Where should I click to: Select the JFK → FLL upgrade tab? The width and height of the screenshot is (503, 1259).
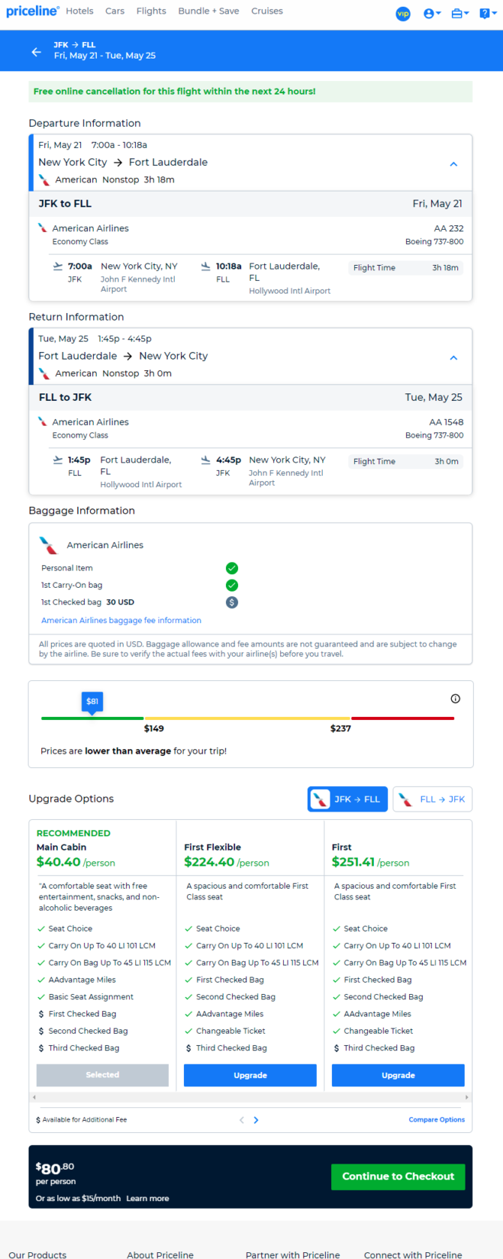coord(348,799)
